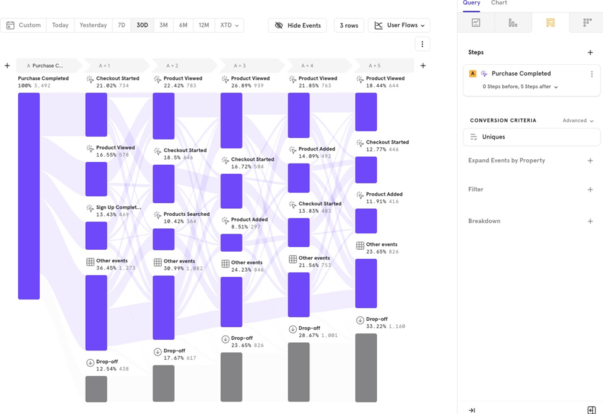Expand the XTD date range dropdown
The height and width of the screenshot is (414, 603).
point(229,26)
